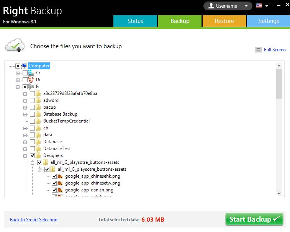Tick the C: drive checkbox

pyautogui.click(x=25, y=73)
